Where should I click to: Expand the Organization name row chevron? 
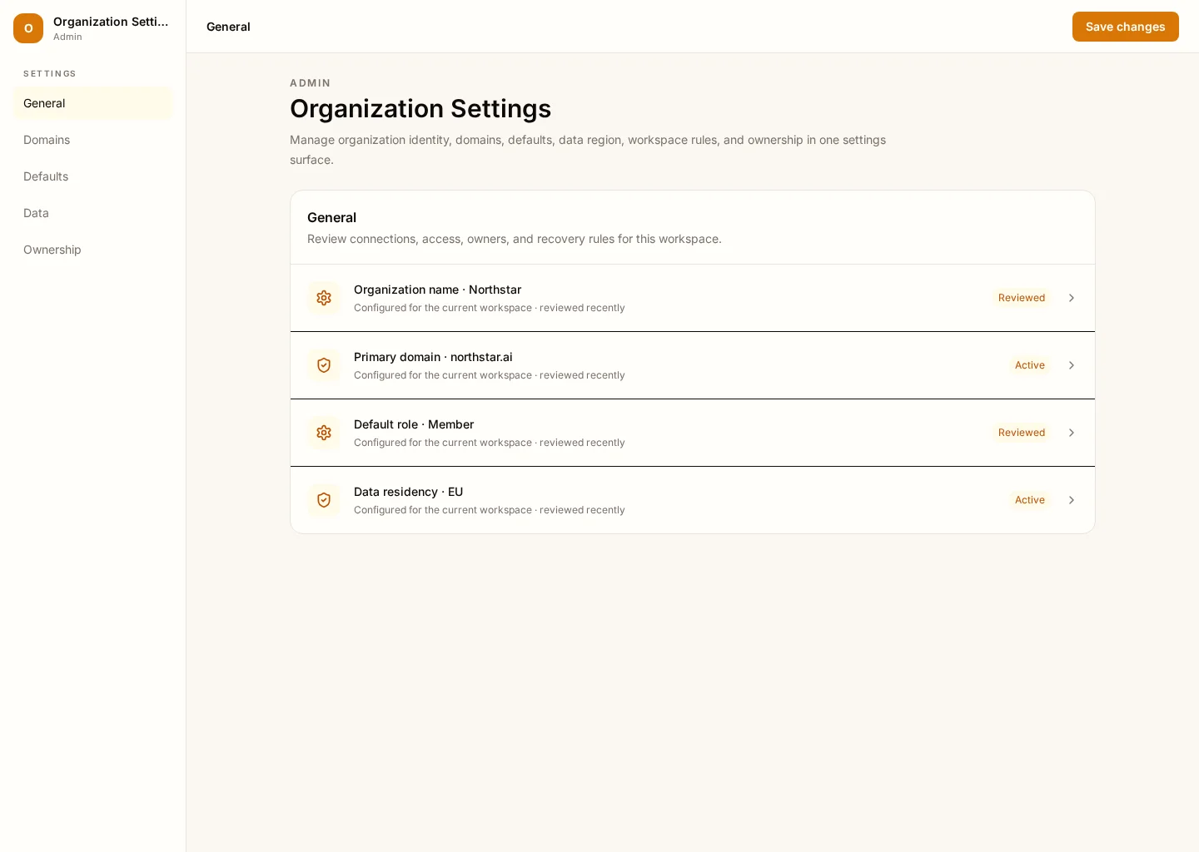[1072, 298]
